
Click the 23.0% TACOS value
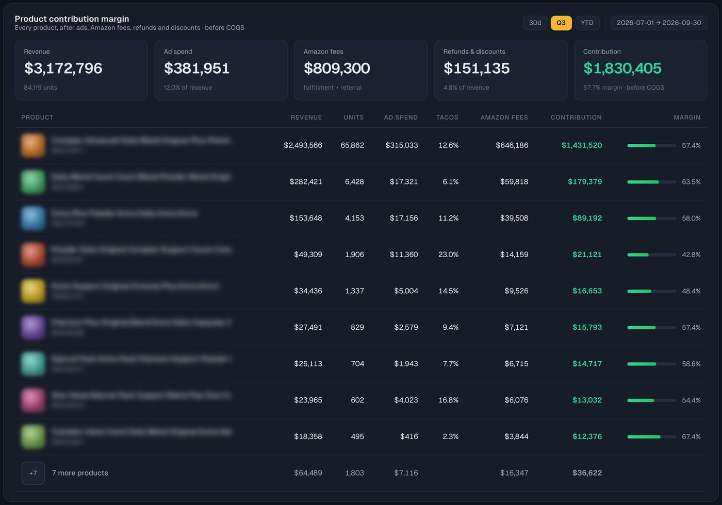pyautogui.click(x=448, y=255)
